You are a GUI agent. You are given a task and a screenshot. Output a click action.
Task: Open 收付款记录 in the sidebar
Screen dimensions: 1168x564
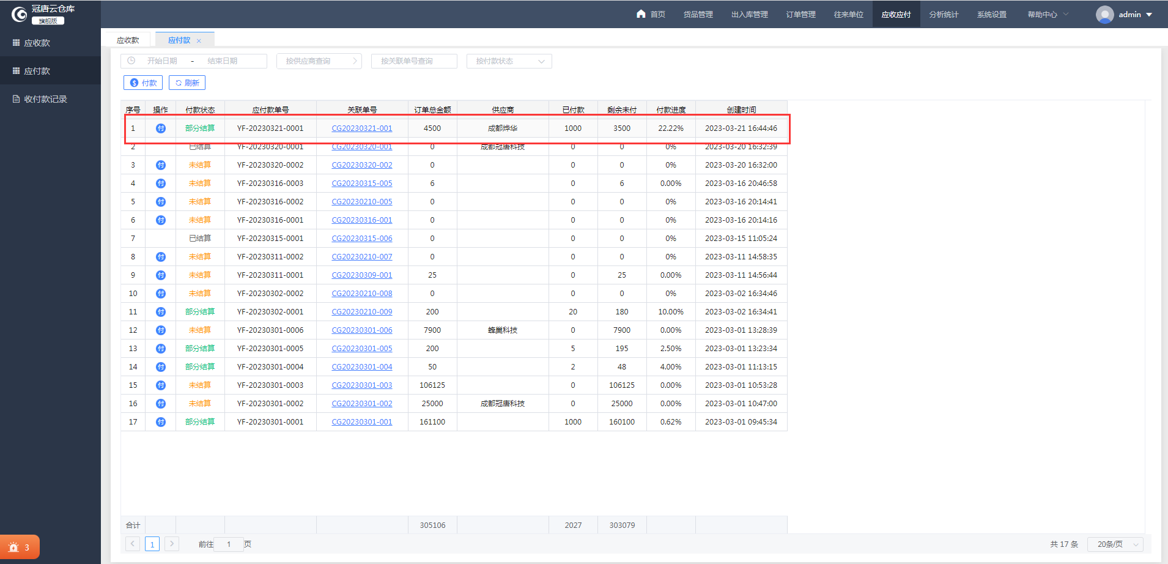tap(50, 99)
